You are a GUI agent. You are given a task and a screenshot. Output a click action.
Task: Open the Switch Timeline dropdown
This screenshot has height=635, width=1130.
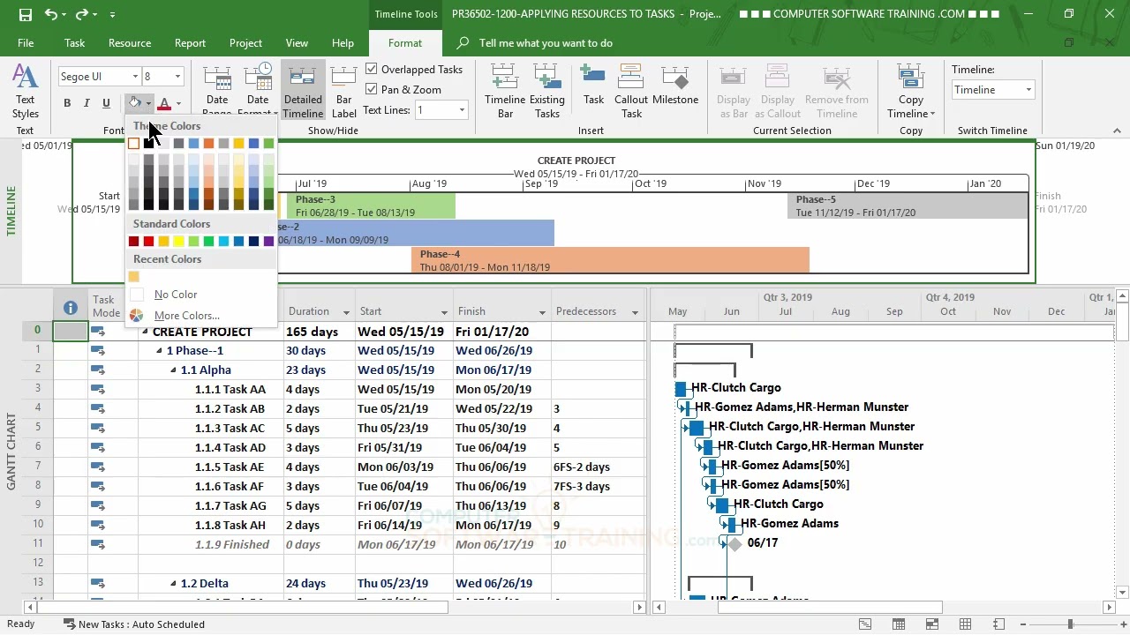coord(1028,90)
